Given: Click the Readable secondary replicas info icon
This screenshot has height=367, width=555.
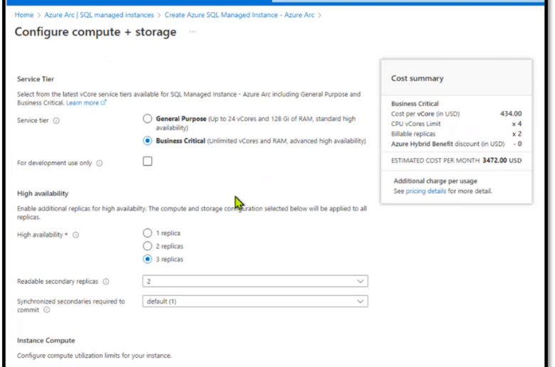Looking at the screenshot, I should point(106,282).
